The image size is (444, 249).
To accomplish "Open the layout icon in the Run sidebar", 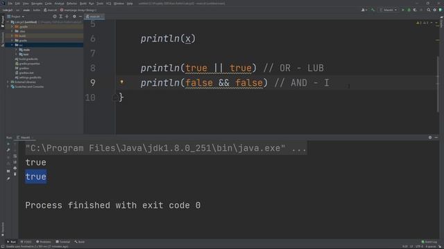I will [x=8, y=171].
